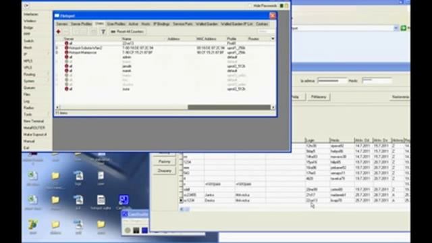The width and height of the screenshot is (432, 243).
Task: Open the address dropdown in background window
Action: (396, 28)
